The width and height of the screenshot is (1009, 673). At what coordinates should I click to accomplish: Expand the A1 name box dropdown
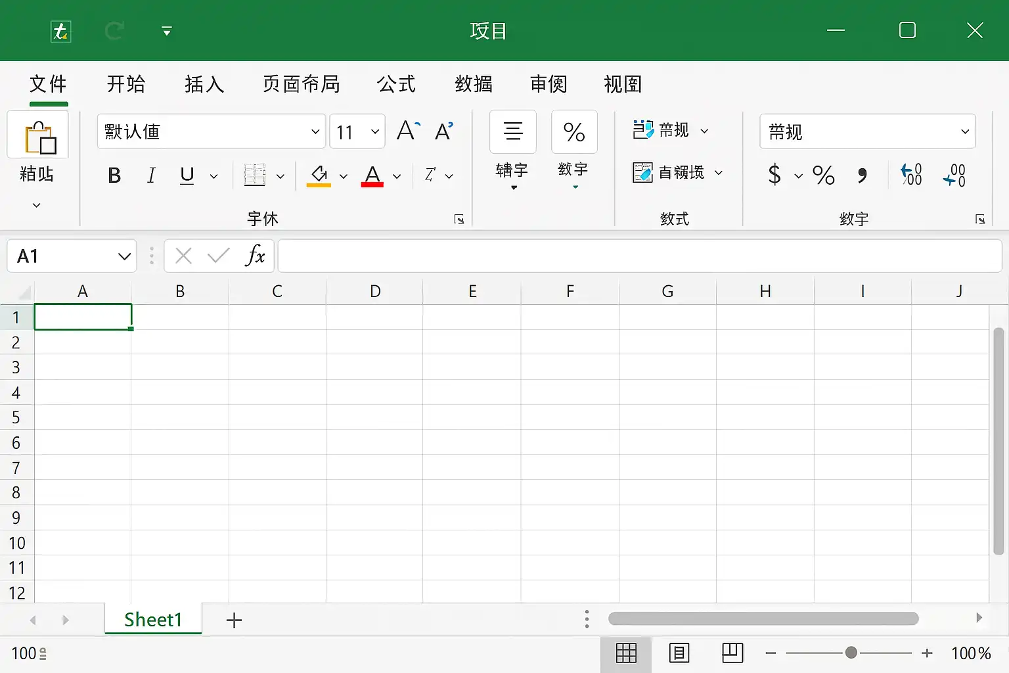(124, 256)
